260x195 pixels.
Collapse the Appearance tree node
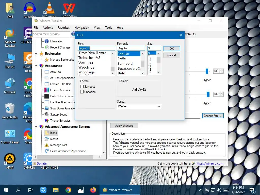(36, 66)
